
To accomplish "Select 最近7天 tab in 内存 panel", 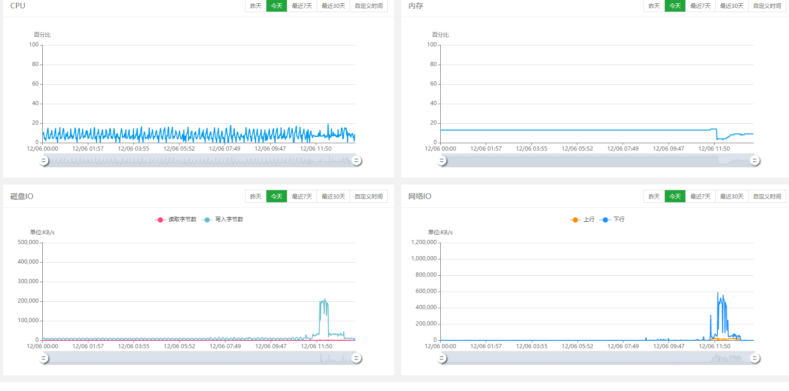I will (x=700, y=6).
